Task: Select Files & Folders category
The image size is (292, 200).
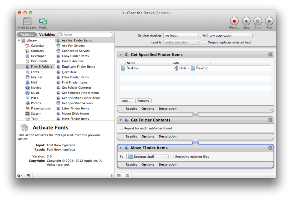Action: coord(35,66)
